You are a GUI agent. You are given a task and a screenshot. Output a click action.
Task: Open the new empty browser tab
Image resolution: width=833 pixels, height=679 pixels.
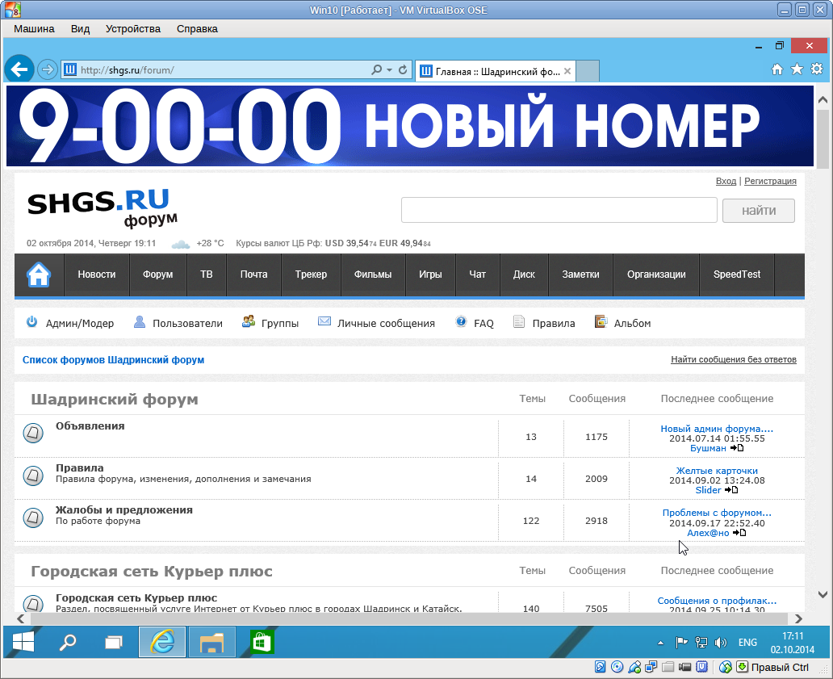tap(588, 71)
